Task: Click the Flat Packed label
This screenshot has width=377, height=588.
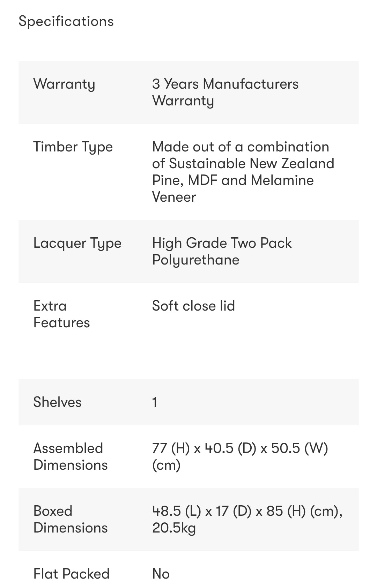Action: click(71, 574)
